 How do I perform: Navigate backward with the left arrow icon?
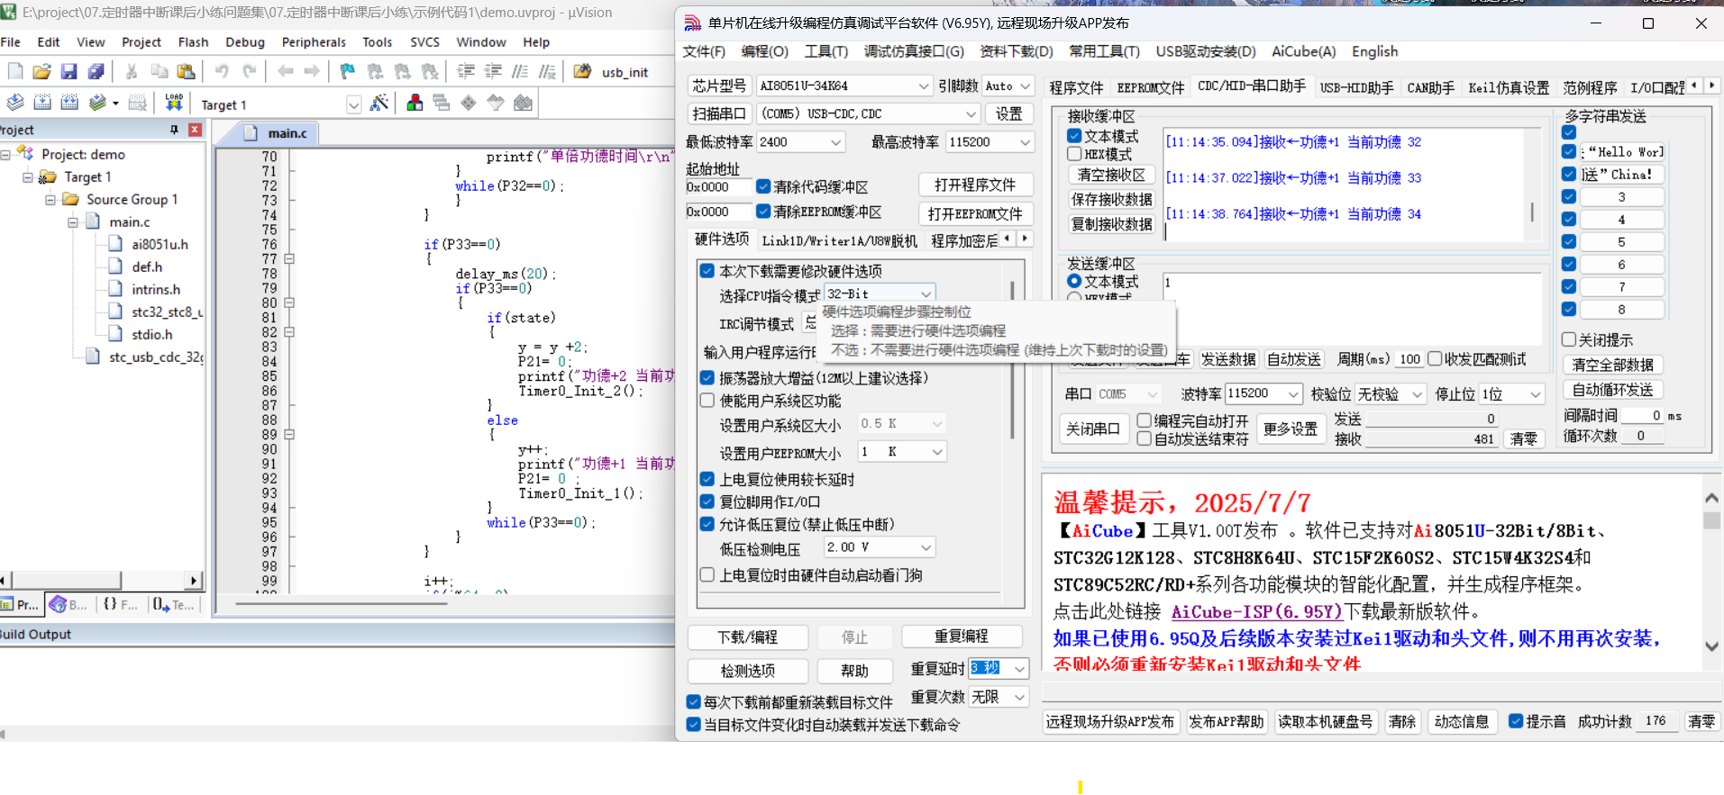tap(285, 71)
